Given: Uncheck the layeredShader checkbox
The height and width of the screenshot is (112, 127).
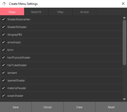Looking at the screenshot, I should click(4, 80).
